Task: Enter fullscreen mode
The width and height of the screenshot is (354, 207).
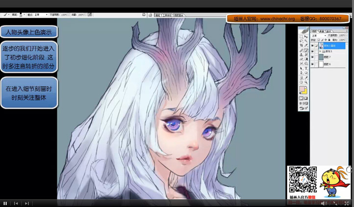Action: [347, 203]
